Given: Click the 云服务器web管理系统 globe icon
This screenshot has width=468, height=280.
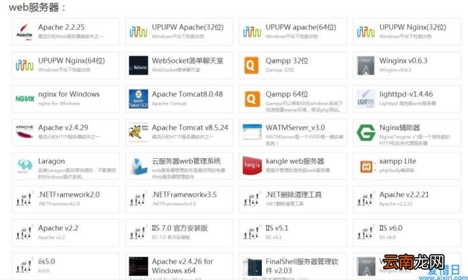Looking at the screenshot, I should [139, 166].
